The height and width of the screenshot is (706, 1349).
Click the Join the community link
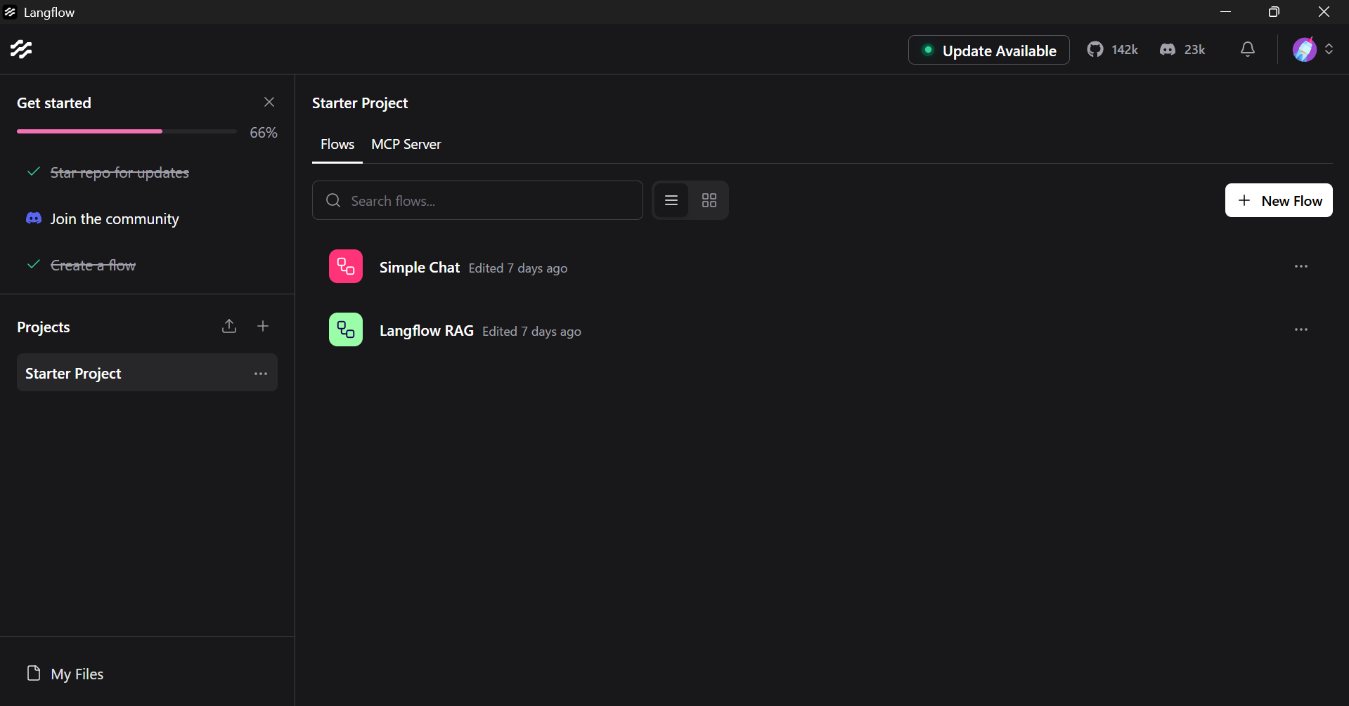point(115,218)
